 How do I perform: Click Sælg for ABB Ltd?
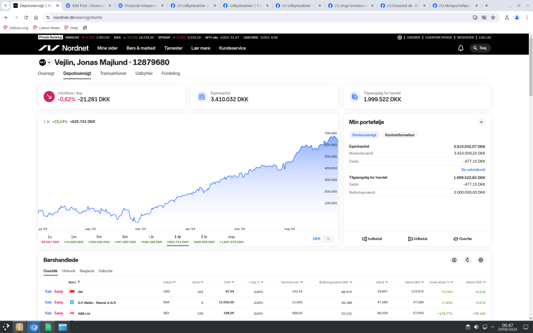tap(58, 313)
